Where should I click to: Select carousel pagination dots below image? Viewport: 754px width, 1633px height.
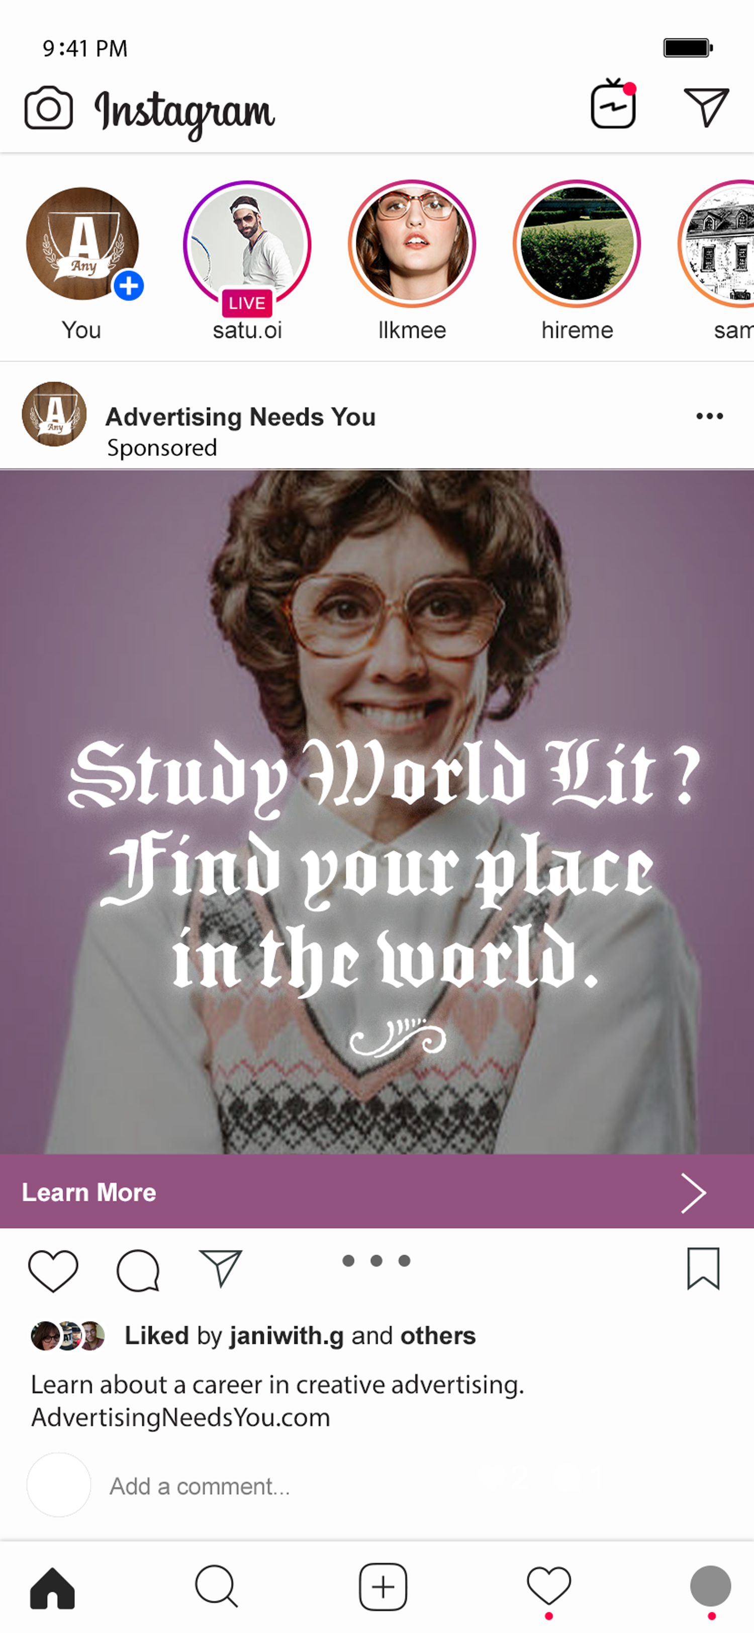pyautogui.click(x=376, y=1260)
